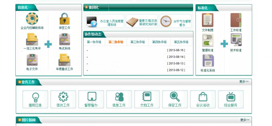Open the 考试系统 icon

point(65,40)
